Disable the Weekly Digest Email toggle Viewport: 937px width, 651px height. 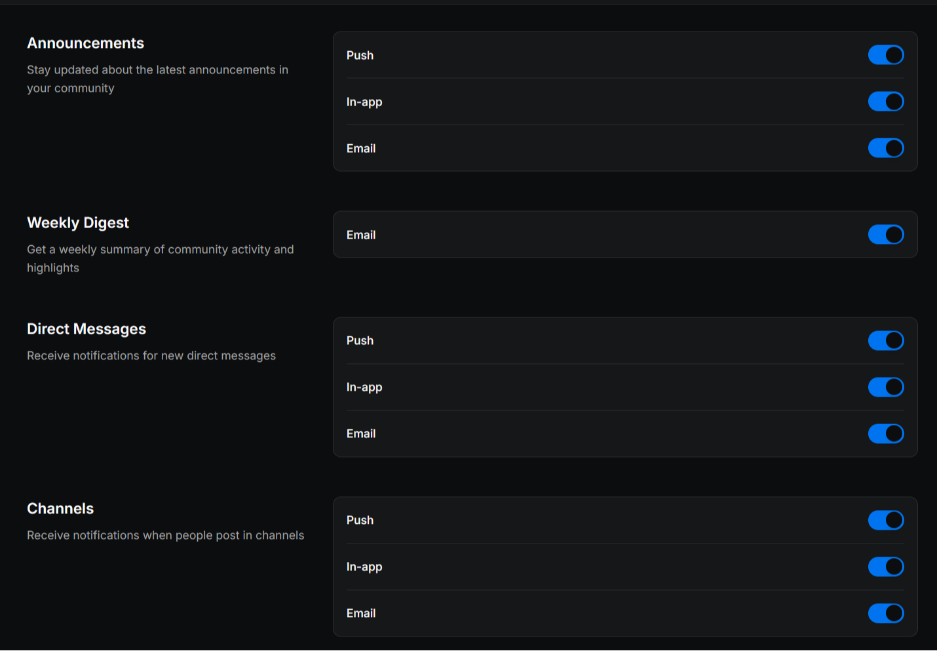click(886, 235)
